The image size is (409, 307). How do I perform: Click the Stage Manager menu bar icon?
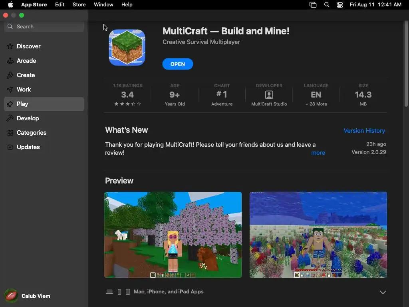[x=313, y=5]
